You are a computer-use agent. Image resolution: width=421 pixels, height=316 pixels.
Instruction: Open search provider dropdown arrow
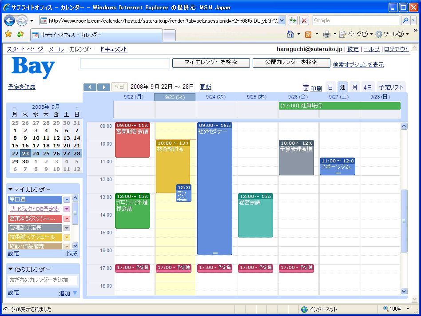point(413,20)
